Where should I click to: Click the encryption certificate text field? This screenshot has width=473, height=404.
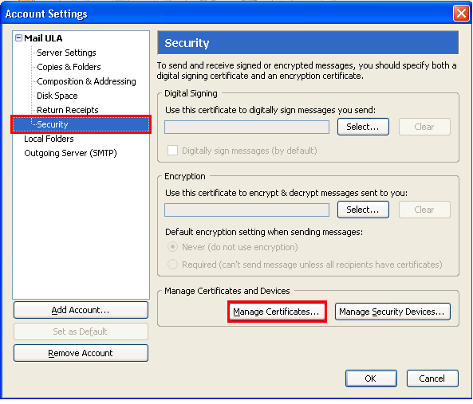[x=246, y=210]
